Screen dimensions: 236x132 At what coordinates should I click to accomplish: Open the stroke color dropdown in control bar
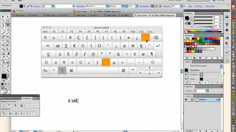pyautogui.click(x=31, y=6)
